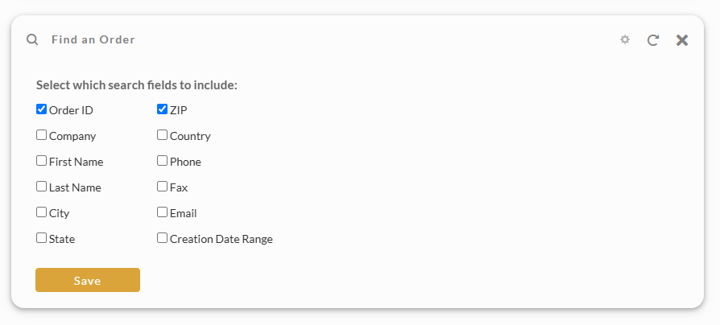The image size is (720, 325).
Task: Close the Find an Order panel
Action: tap(682, 40)
